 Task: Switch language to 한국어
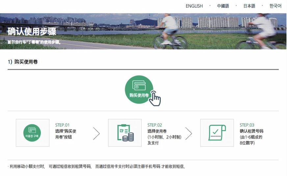(x=275, y=6)
